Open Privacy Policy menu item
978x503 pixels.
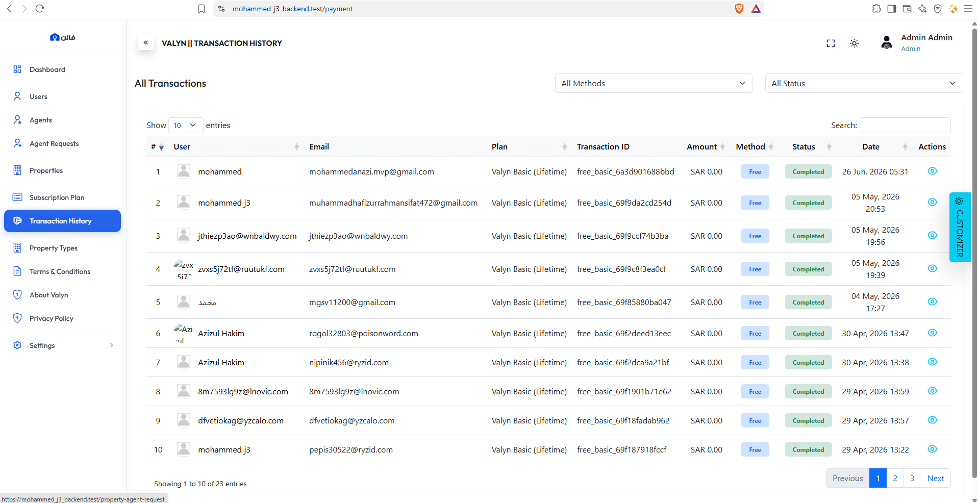[x=62, y=318]
